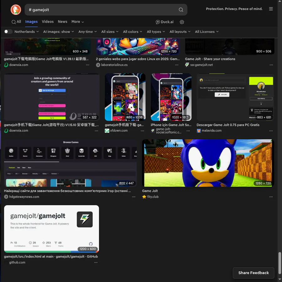Image resolution: width=282 pixels, height=282 pixels.
Task: Open more options for laboratoriolinux.es result
Action: [177, 65]
